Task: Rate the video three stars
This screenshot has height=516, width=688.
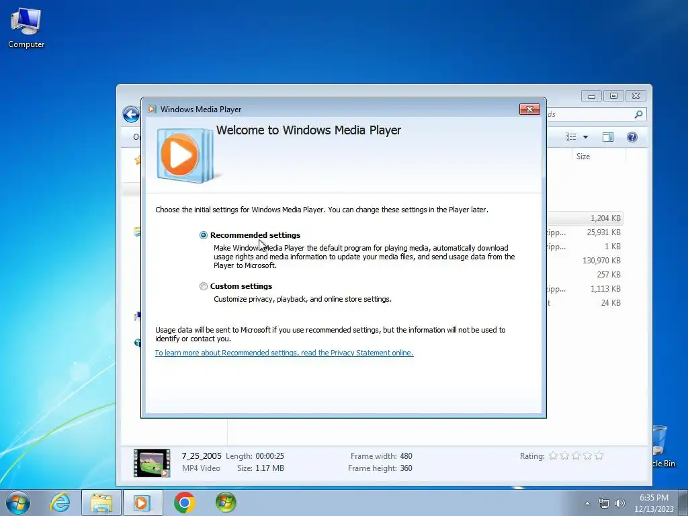Action: (x=576, y=456)
